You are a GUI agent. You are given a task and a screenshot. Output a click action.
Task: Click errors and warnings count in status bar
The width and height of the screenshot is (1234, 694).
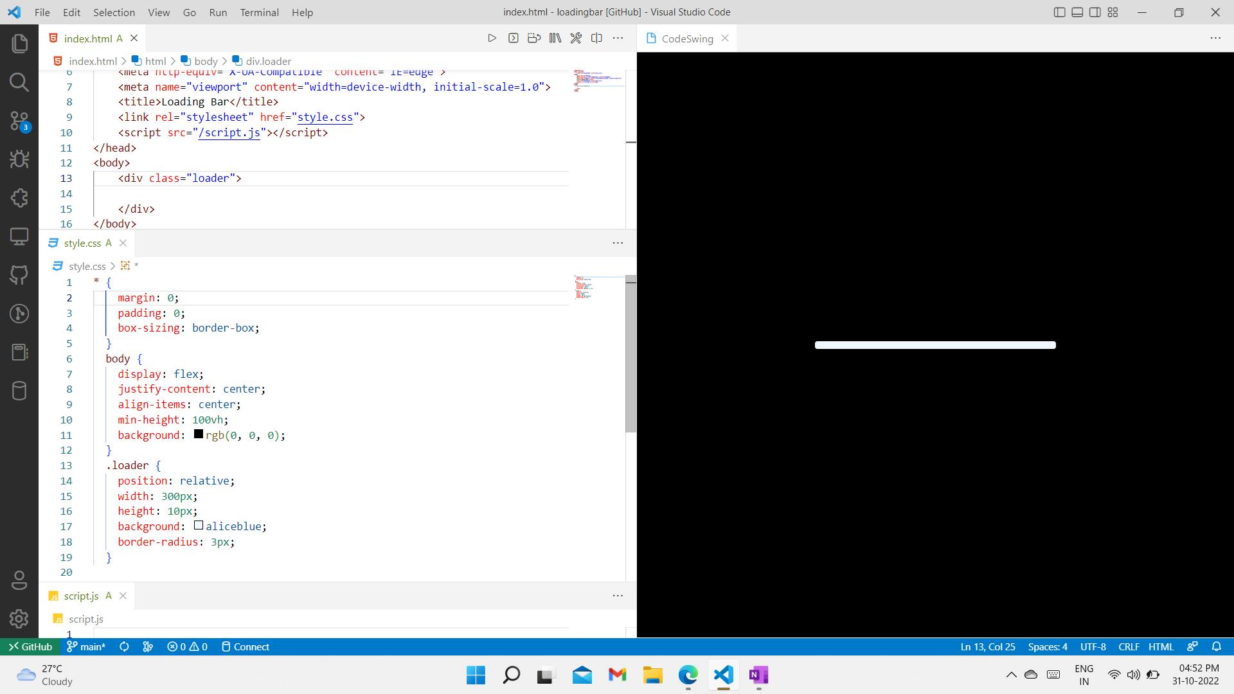coord(187,647)
